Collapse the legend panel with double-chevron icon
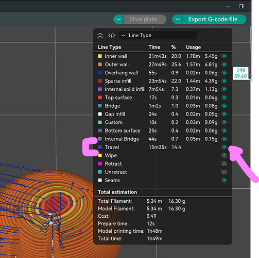This screenshot has height=258, width=259. point(100,36)
